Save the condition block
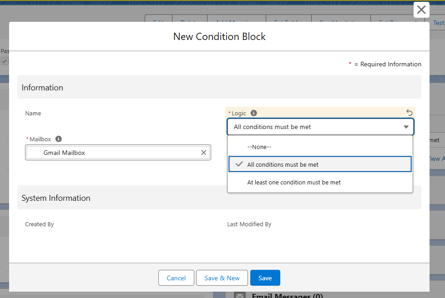The image size is (445, 298). [265, 278]
